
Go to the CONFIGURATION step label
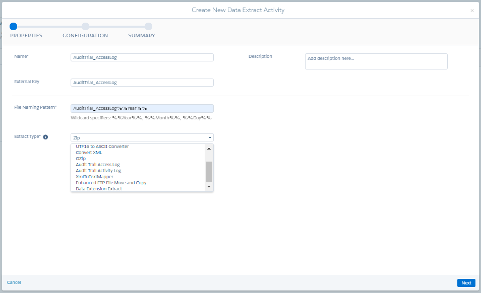point(85,36)
